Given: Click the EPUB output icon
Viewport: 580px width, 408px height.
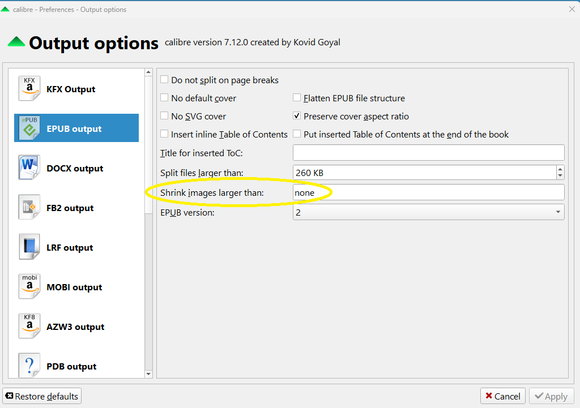Looking at the screenshot, I should point(29,128).
